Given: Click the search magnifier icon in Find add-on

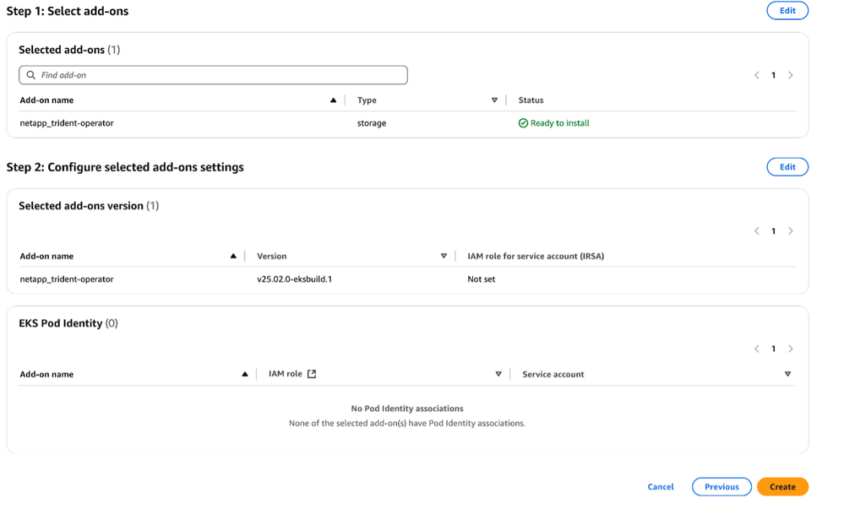Looking at the screenshot, I should pyautogui.click(x=31, y=75).
